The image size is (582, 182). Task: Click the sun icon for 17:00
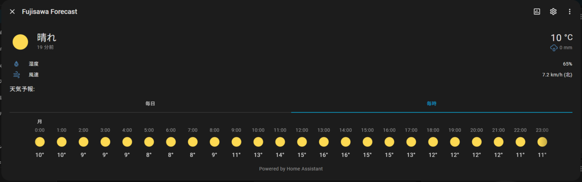[x=411, y=142]
